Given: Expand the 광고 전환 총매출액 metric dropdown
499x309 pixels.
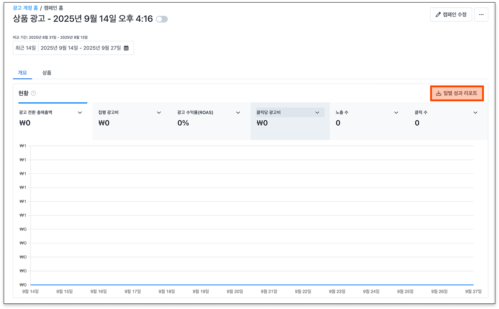Looking at the screenshot, I should (80, 113).
